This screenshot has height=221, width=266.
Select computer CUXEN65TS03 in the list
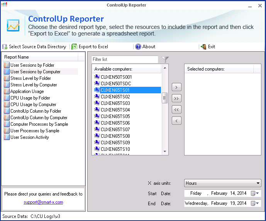(x=115, y=103)
